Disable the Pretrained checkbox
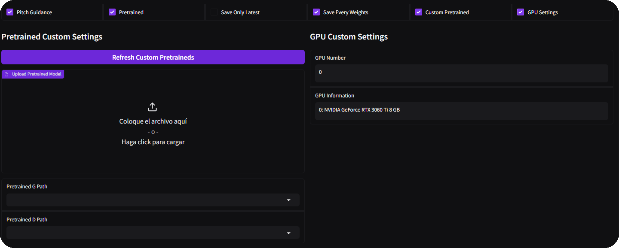The image size is (619, 248). click(x=112, y=12)
